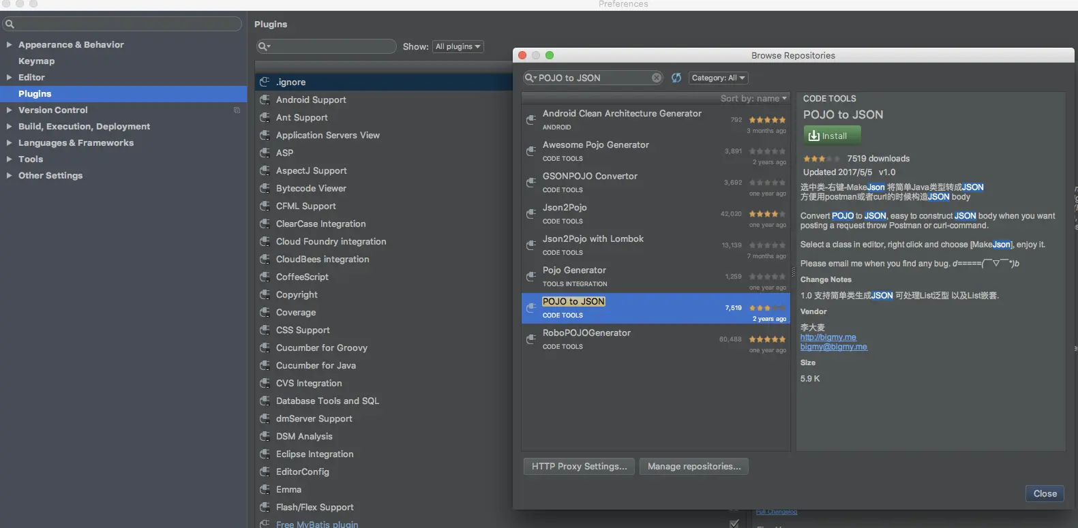Expand the Other Settings node
Viewport: 1078px width, 528px height.
click(x=9, y=176)
